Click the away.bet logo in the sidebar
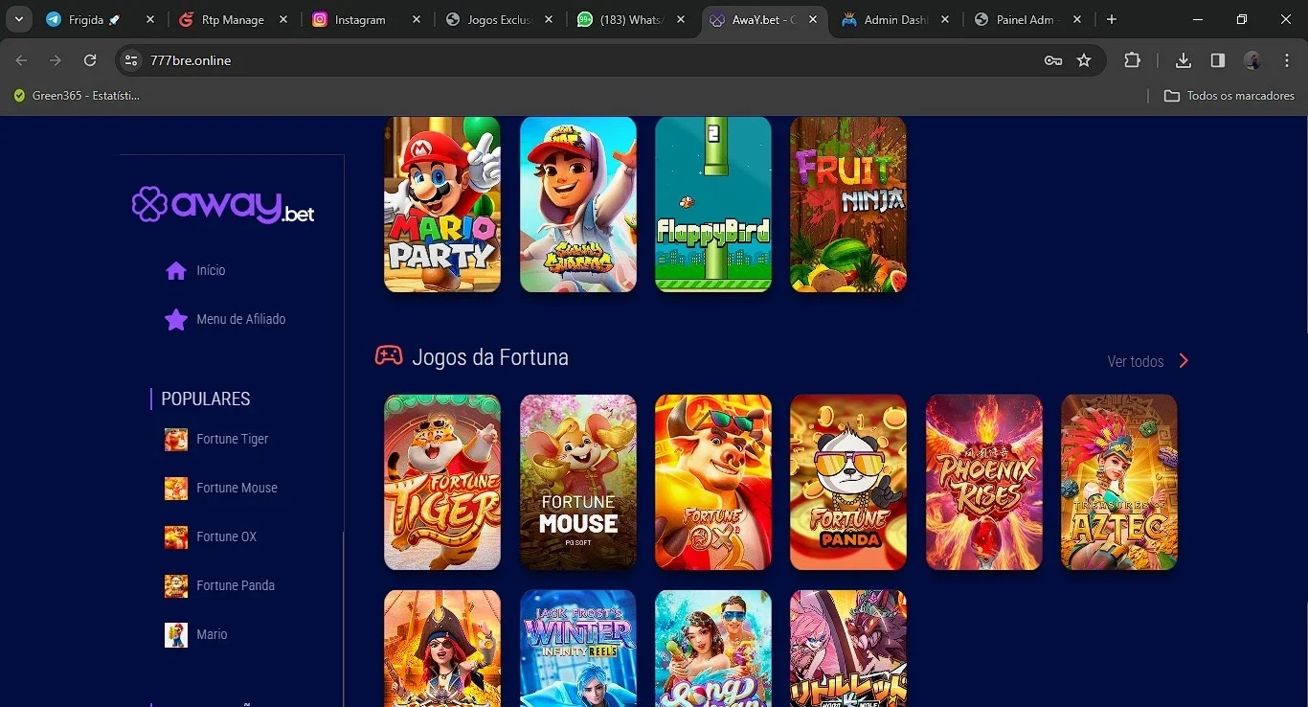The width and height of the screenshot is (1308, 707). pyautogui.click(x=223, y=205)
